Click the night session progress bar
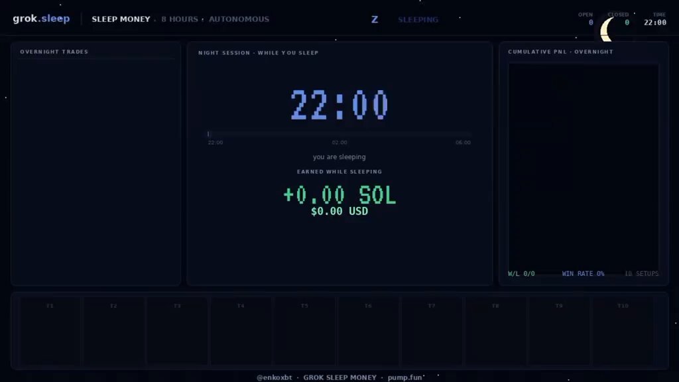The width and height of the screenshot is (679, 382). click(x=339, y=134)
